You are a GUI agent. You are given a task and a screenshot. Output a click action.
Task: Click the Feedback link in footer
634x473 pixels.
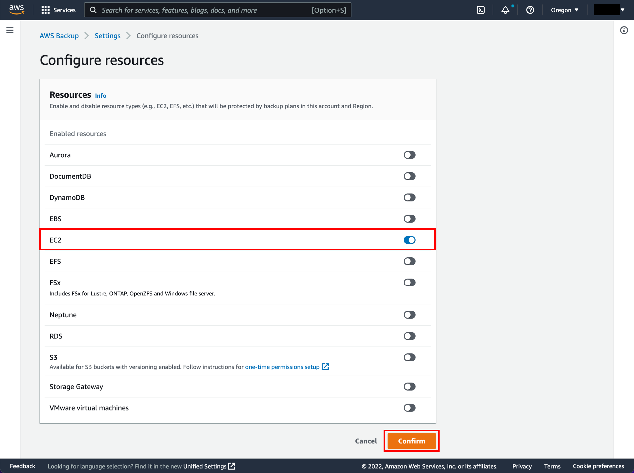[x=22, y=466]
